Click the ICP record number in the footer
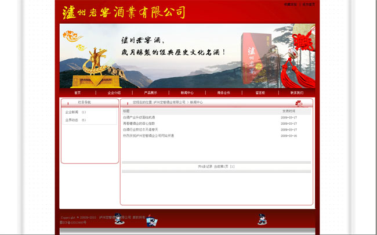Screen dimensions: 377x235 coord(73,222)
